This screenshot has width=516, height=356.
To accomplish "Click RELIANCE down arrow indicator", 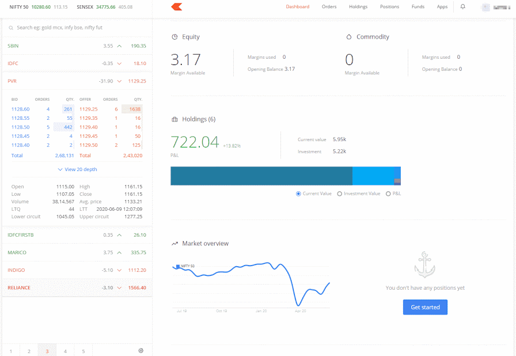I will click(x=119, y=288).
